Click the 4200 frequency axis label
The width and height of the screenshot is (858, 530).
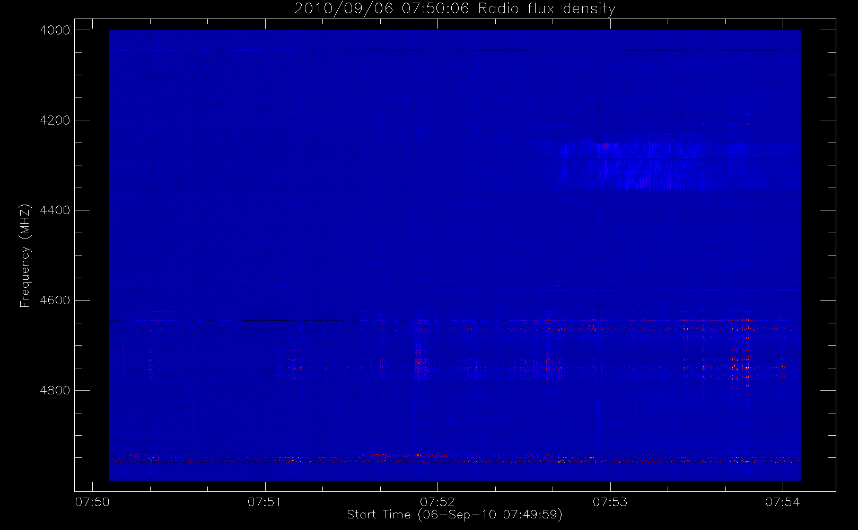tap(55, 120)
